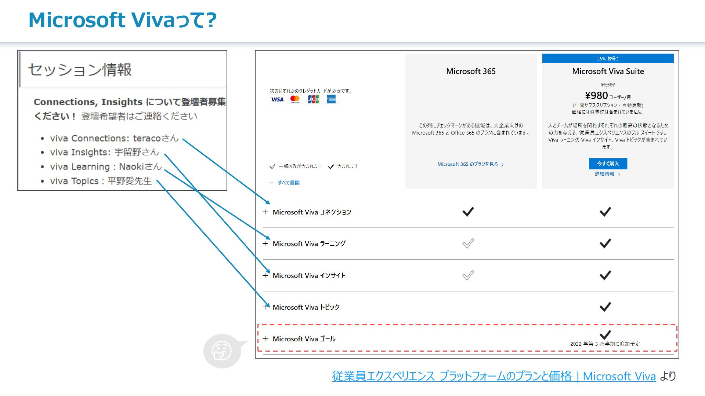Viewport: 705px width, 396px height.
Task: Click Microsoft 365 checkmark in Viva コネクション row
Action: point(468,212)
